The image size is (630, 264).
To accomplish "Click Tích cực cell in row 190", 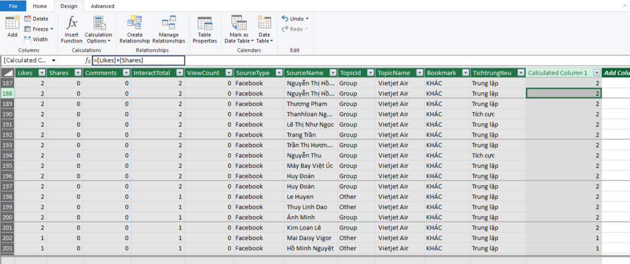I will click(x=497, y=114).
